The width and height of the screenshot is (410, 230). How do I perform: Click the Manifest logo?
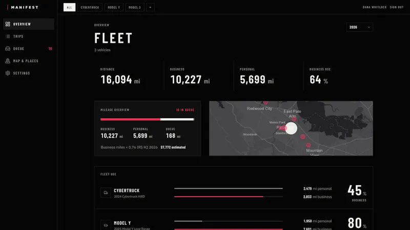[x=23, y=7]
